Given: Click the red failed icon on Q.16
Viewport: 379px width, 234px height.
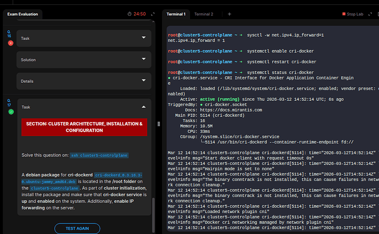Looking at the screenshot, I should (x=10, y=43).
